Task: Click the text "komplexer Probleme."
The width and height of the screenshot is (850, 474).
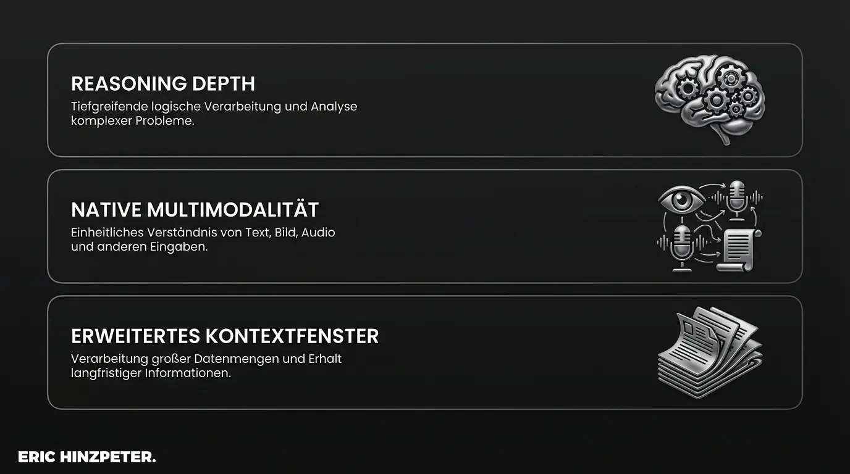Action: pyautogui.click(x=133, y=121)
